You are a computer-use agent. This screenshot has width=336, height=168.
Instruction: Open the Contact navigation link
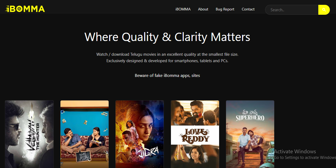point(248,9)
